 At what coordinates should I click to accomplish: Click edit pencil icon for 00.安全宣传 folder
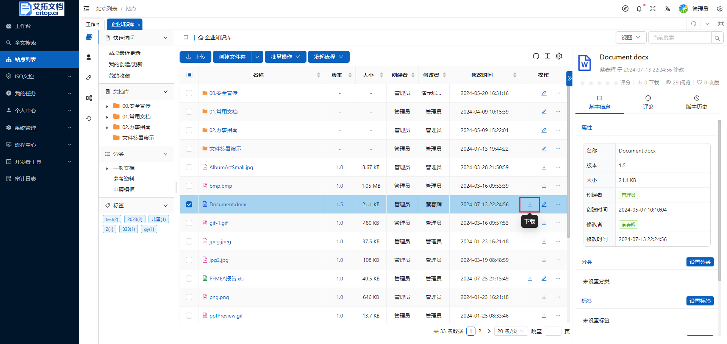tap(544, 93)
